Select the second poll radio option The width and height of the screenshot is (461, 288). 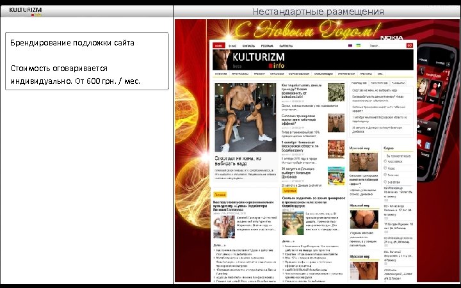pos(385,168)
